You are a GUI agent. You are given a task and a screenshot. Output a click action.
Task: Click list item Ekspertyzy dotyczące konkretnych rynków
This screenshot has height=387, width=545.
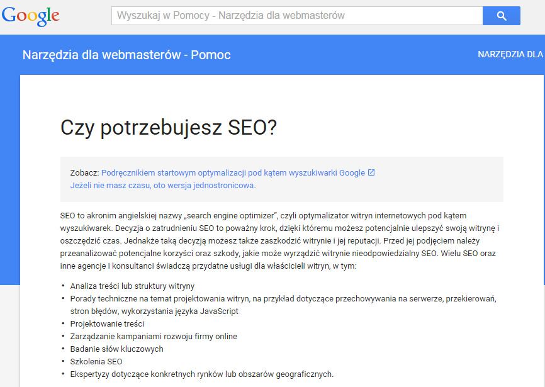[x=201, y=374]
